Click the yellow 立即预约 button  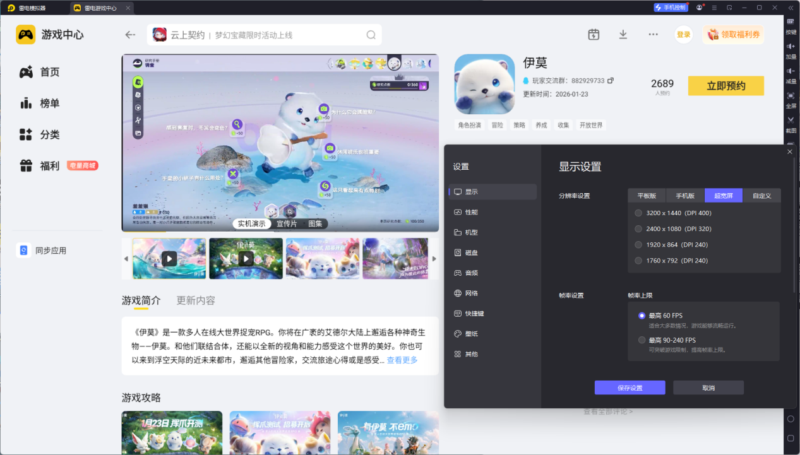(726, 86)
